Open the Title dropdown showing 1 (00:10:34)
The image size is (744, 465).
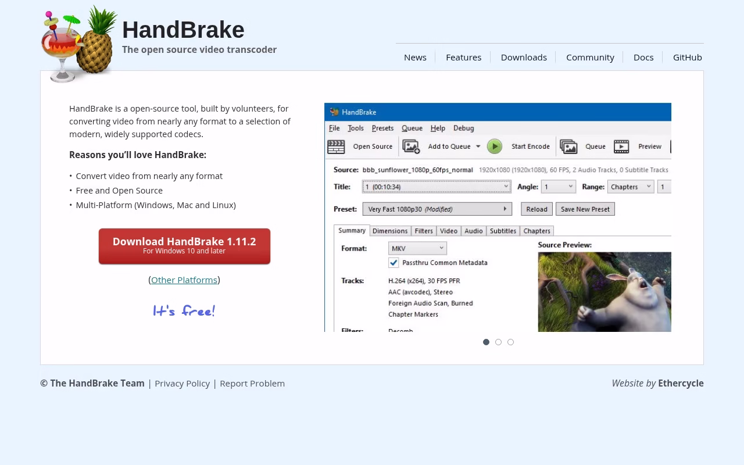[437, 187]
